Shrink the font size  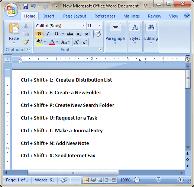click(84, 42)
